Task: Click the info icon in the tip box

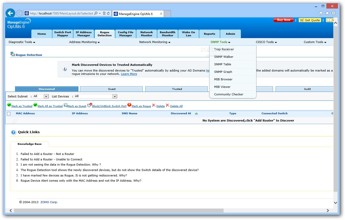Action: coord(65,69)
